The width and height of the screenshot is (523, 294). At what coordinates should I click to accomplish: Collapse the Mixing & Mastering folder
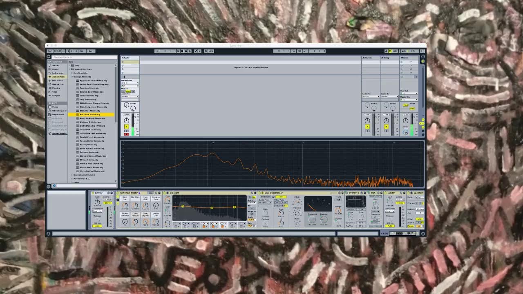72,77
